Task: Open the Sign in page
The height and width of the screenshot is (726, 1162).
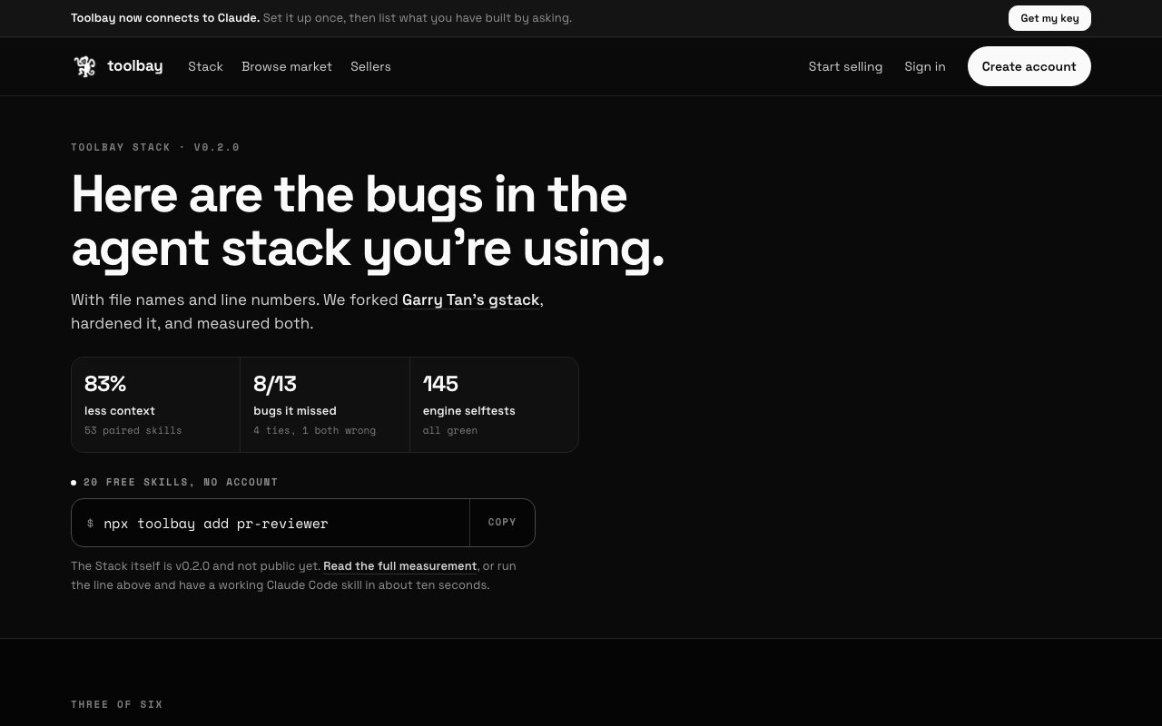Action: pyautogui.click(x=924, y=66)
